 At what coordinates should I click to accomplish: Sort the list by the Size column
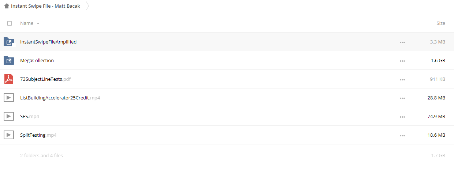click(441, 23)
